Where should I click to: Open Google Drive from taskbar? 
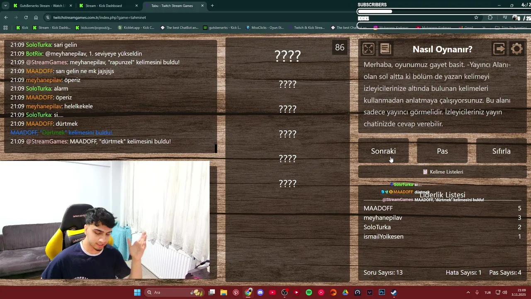click(345, 292)
